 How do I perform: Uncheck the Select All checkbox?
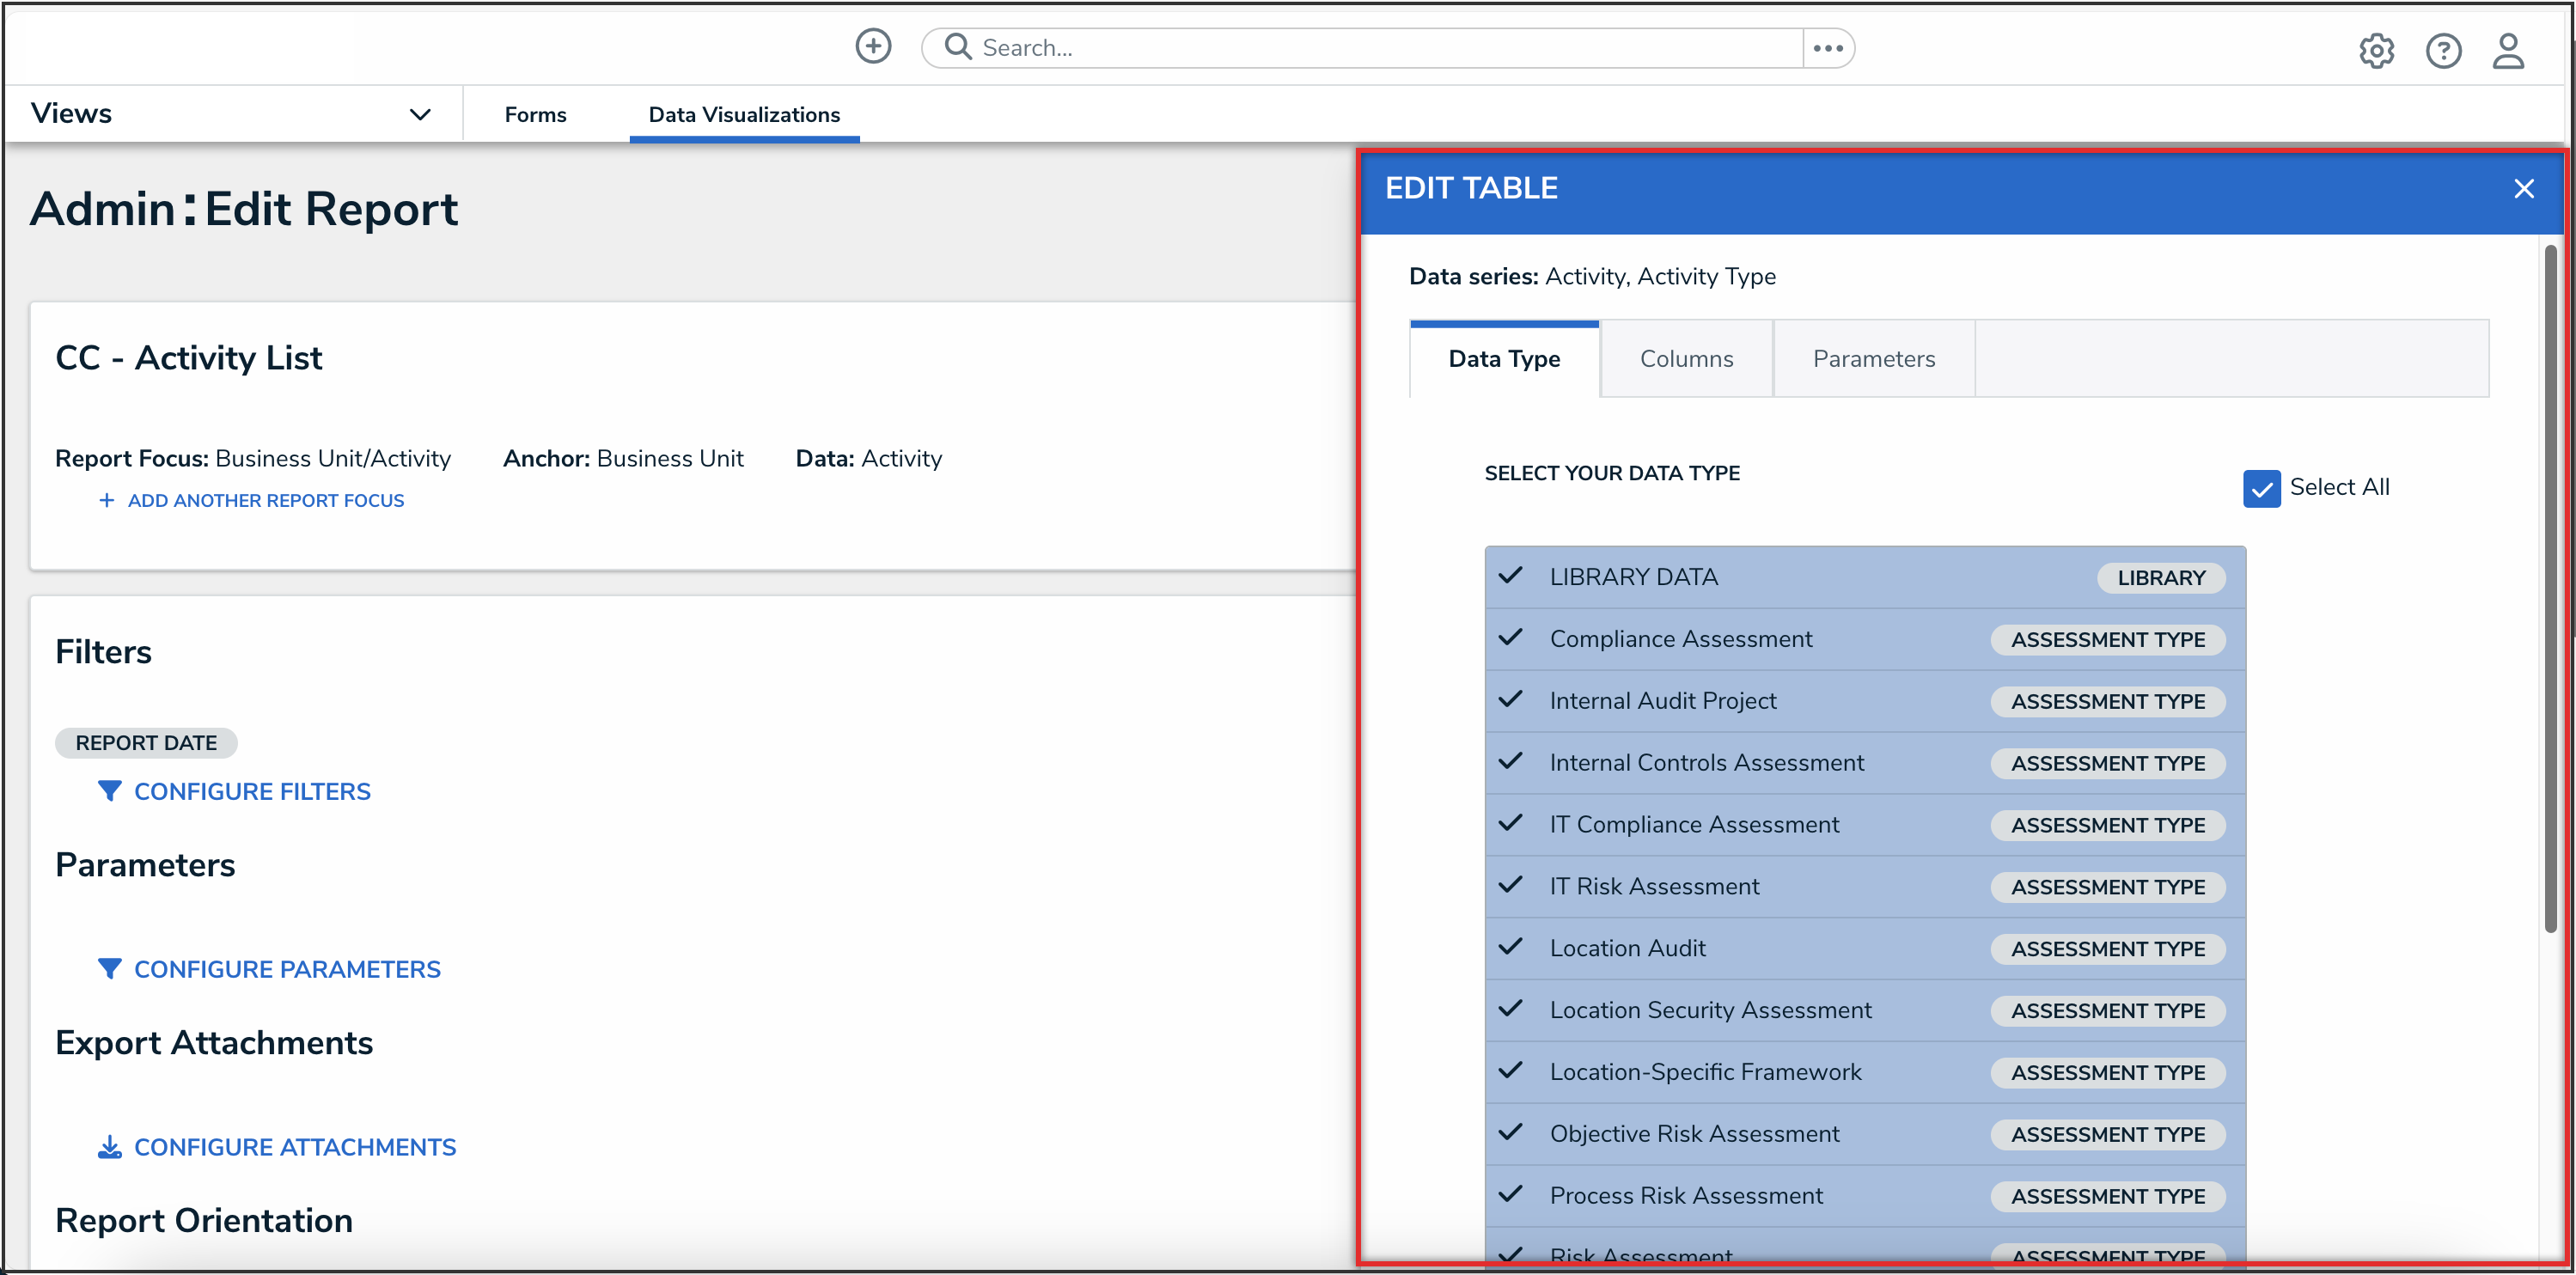tap(2261, 488)
